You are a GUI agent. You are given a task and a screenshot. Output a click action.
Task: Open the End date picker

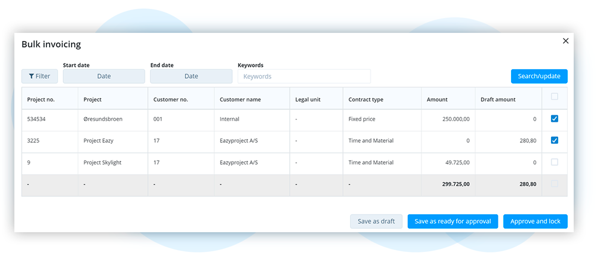(x=191, y=76)
